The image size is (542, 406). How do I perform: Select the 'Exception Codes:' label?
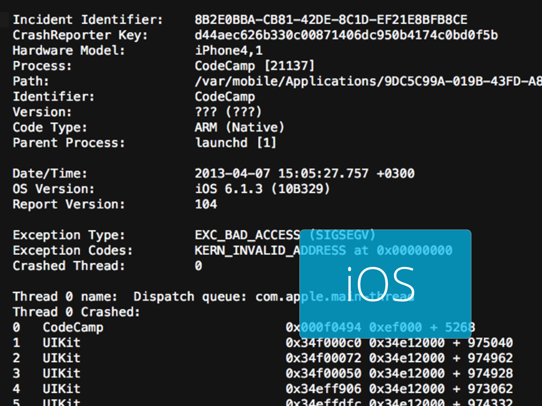[x=73, y=250]
